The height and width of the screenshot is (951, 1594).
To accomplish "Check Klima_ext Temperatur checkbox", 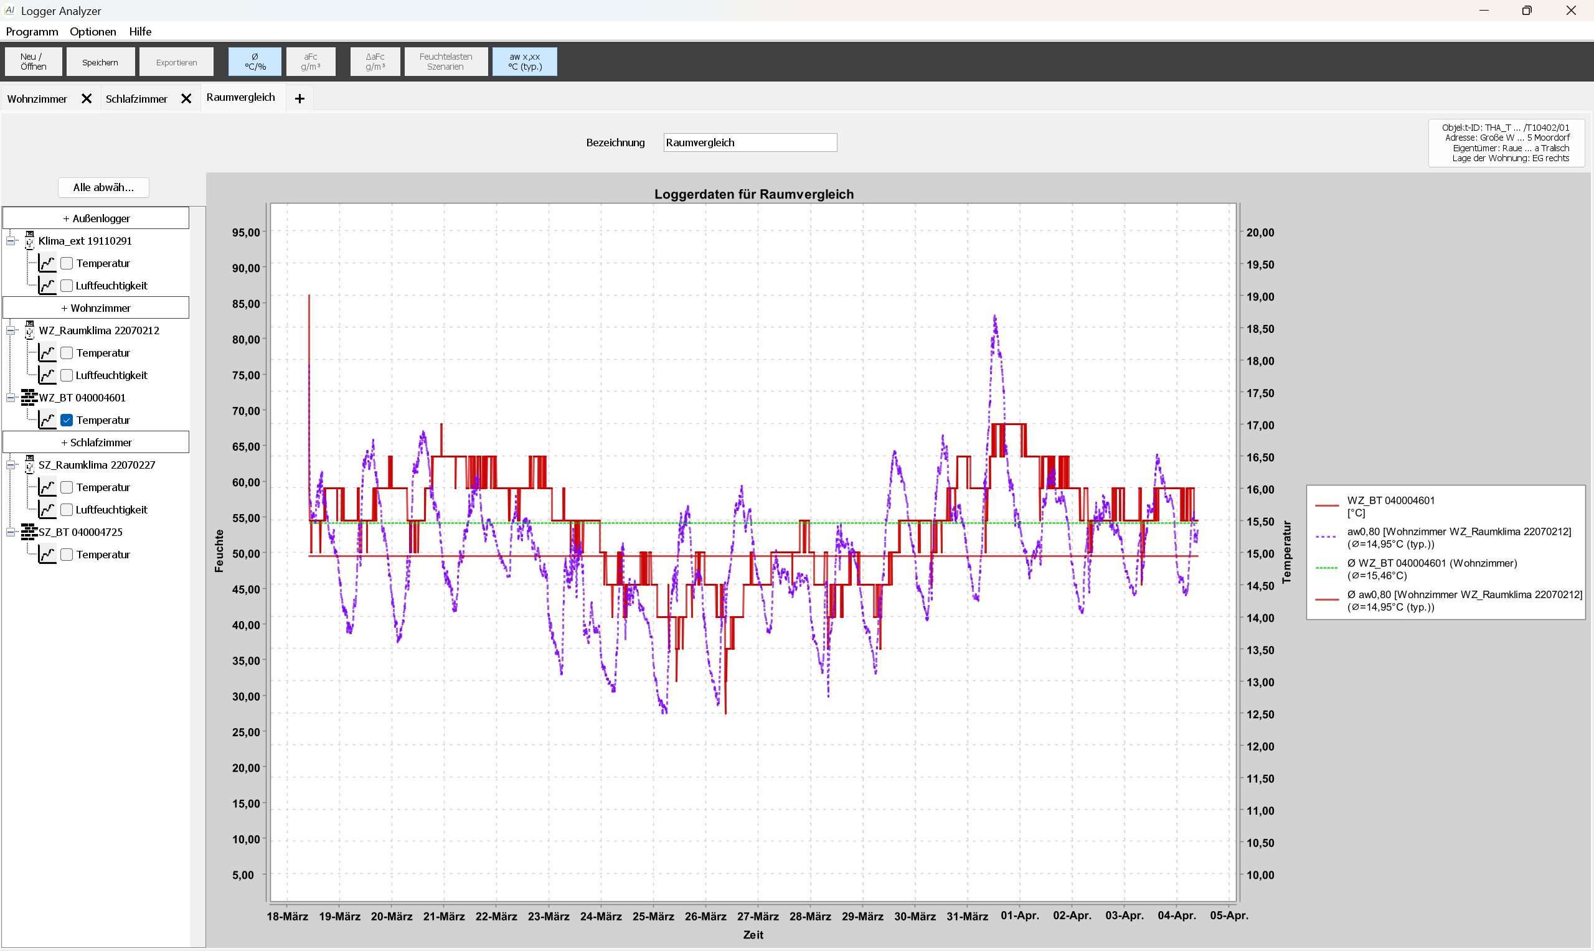I will (x=67, y=263).
